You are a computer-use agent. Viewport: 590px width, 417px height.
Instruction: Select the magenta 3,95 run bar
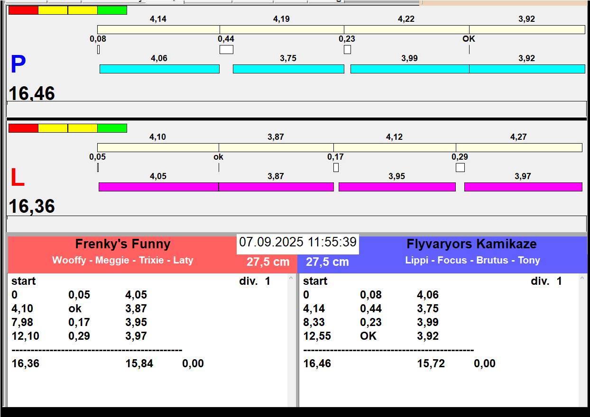pos(397,187)
